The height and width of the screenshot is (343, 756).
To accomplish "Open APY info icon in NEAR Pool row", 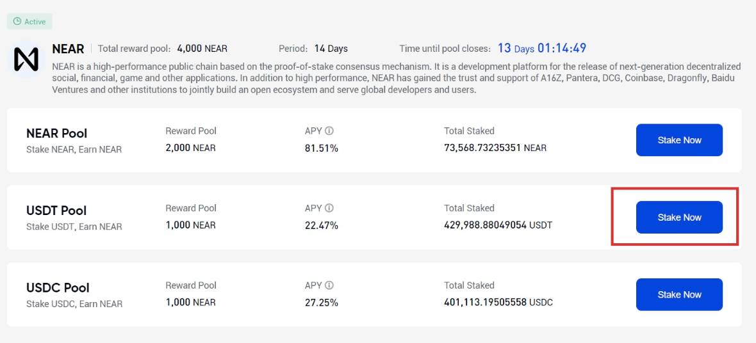I will (x=329, y=131).
